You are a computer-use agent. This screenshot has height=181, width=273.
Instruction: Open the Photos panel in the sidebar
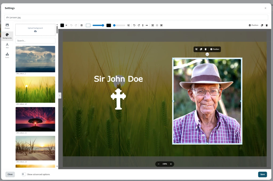[x=7, y=26]
